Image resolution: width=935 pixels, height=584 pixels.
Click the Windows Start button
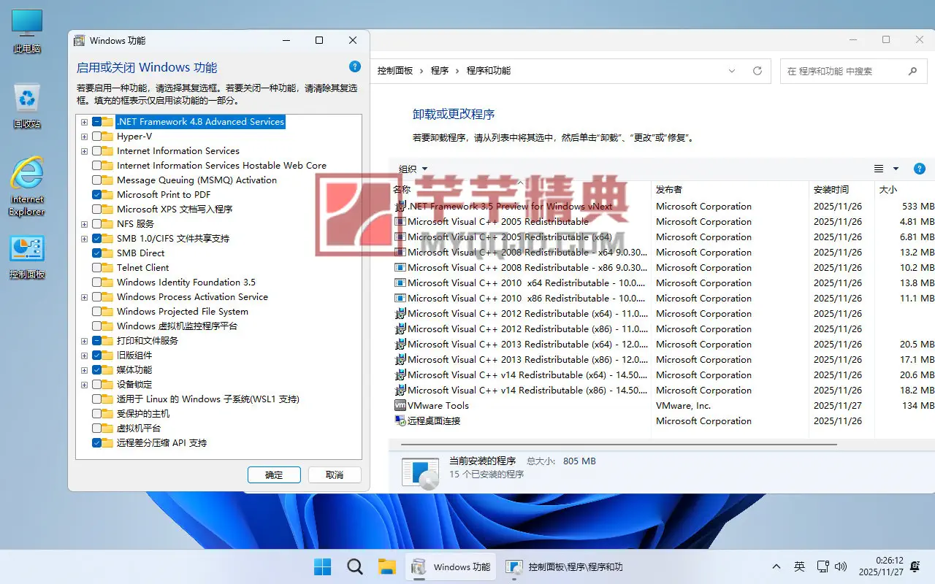pyautogui.click(x=322, y=566)
